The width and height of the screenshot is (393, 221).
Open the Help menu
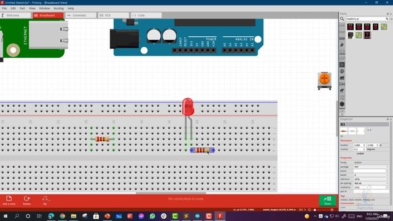pyautogui.click(x=71, y=8)
